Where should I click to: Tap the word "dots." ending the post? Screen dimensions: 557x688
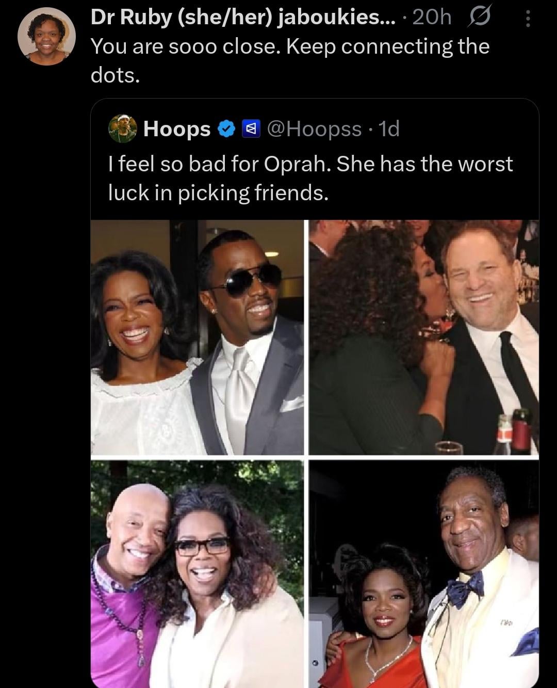(115, 75)
